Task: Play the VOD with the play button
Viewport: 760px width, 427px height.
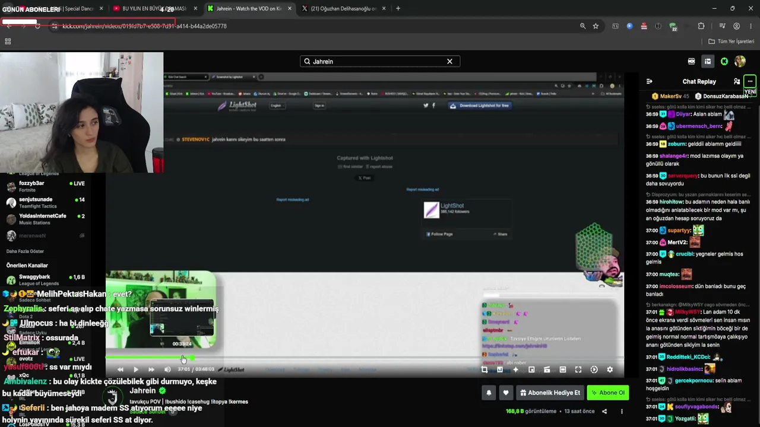Action: pyautogui.click(x=136, y=369)
